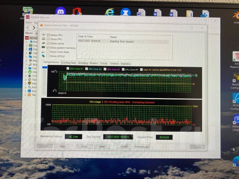The image size is (239, 179).
Task: Expand the 'Кон' tree node
Action: [26, 87]
